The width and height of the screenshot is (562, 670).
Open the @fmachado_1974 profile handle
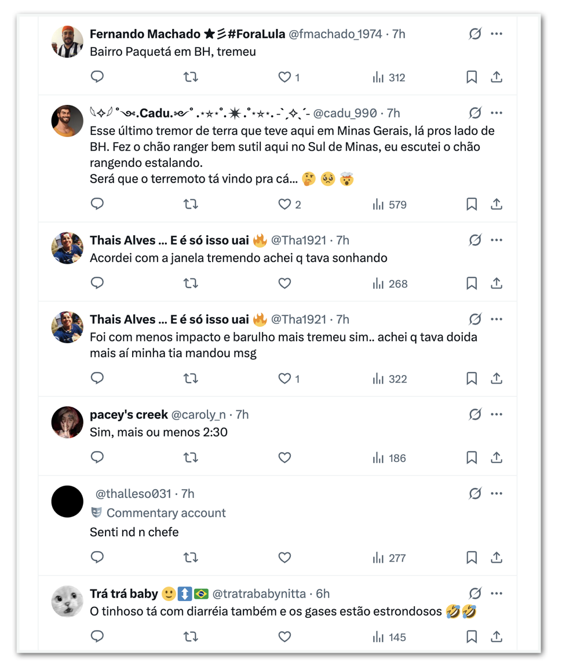pos(335,34)
